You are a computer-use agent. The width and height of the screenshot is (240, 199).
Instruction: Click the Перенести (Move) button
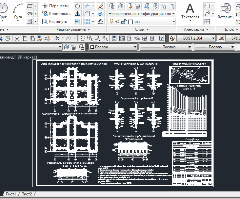click(55, 6)
